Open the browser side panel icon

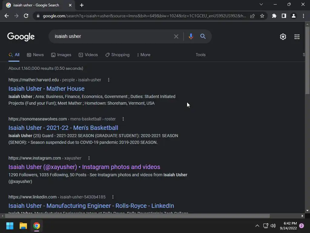(284, 16)
